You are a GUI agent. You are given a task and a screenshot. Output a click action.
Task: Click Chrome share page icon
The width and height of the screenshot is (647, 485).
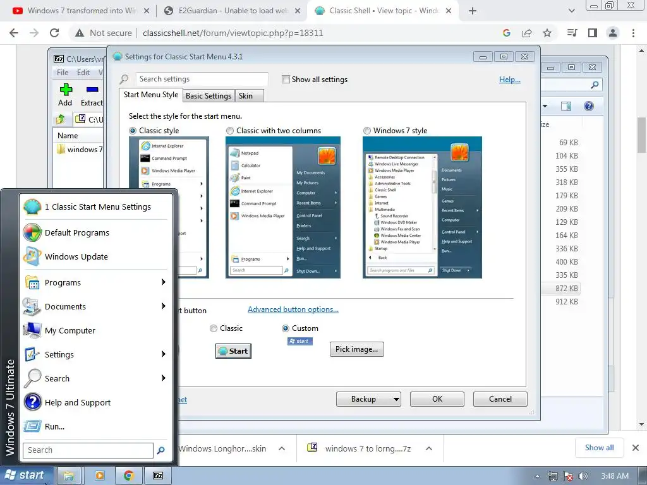527,33
